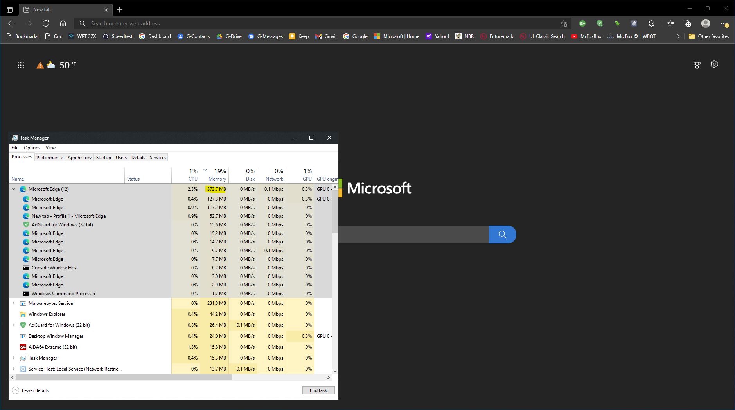Click the blue puzzle piece extension
Image resolution: width=735 pixels, height=410 pixels.
pos(634,23)
